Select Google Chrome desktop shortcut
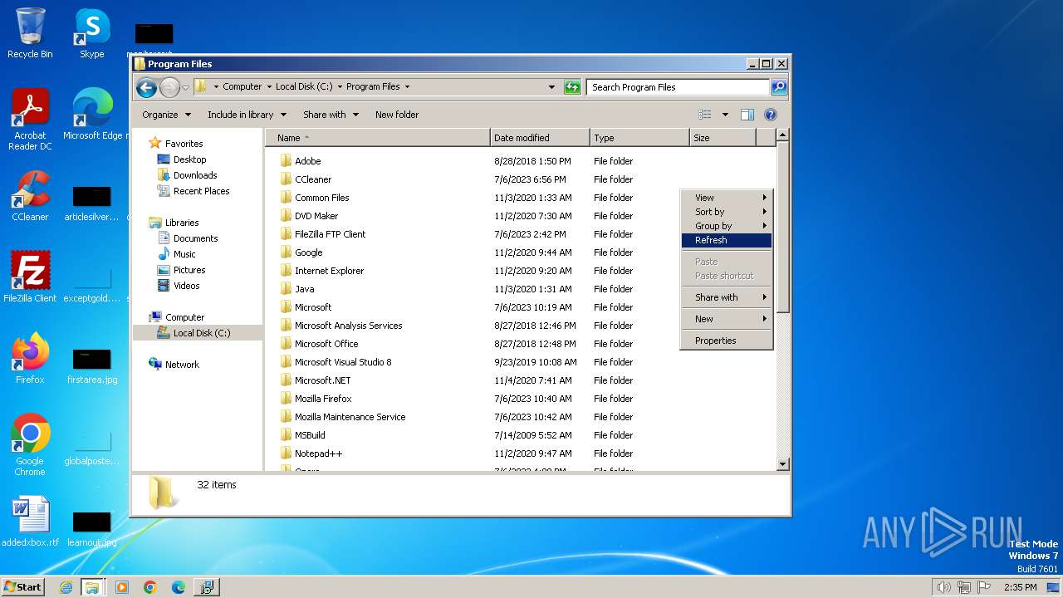The width and height of the screenshot is (1063, 598). point(30,444)
